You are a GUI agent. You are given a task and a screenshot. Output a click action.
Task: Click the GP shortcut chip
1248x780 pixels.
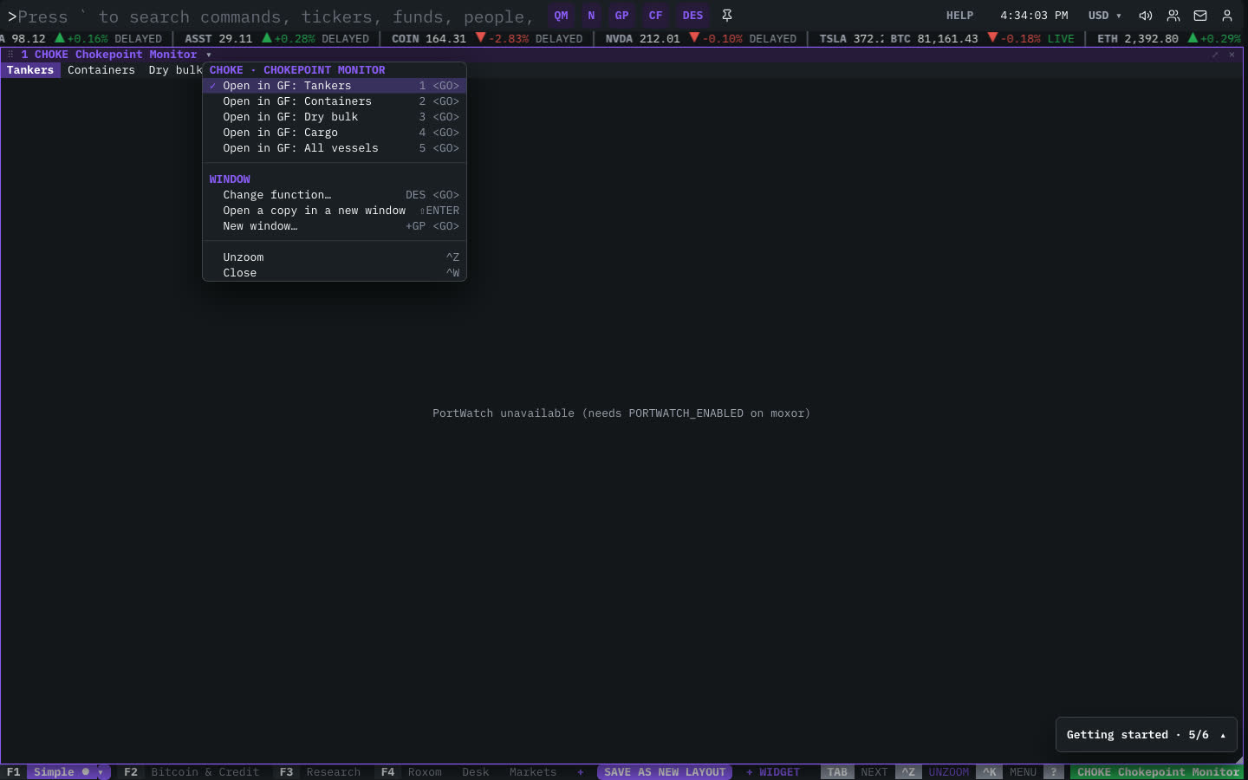[622, 16]
